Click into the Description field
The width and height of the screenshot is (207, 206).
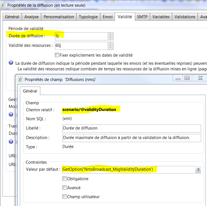click(131, 138)
